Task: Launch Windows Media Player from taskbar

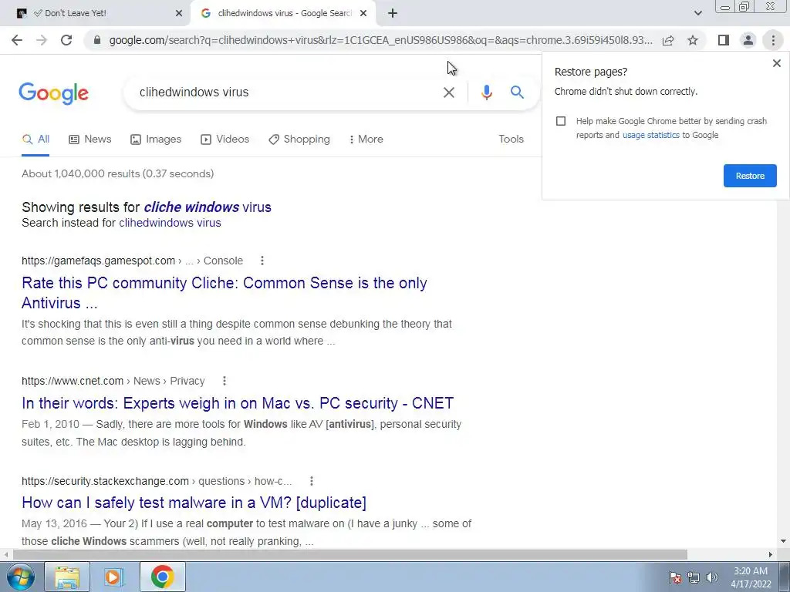Action: (114, 577)
